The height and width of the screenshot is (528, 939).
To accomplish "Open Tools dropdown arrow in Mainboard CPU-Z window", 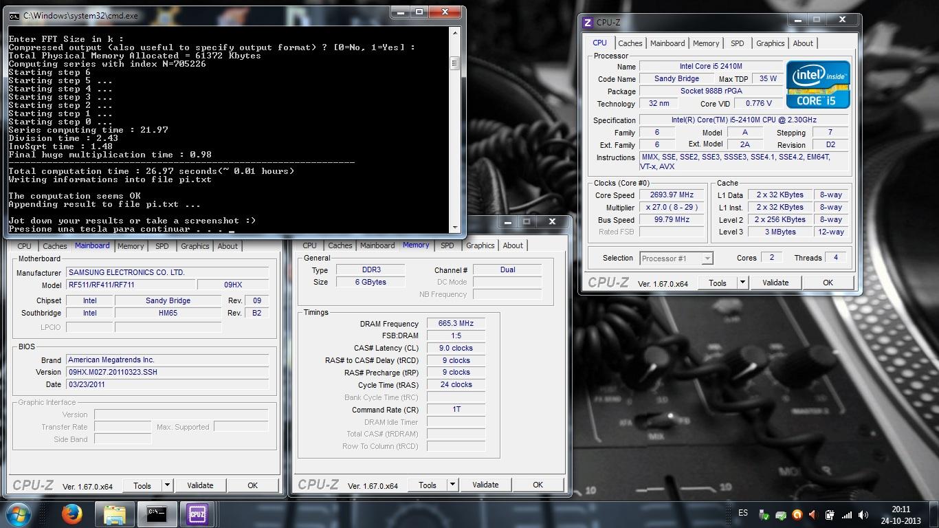I will (166, 485).
